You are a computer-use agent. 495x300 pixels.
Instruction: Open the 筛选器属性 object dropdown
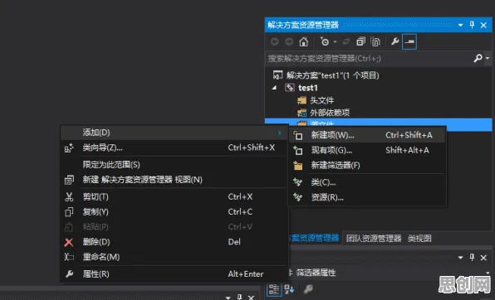(x=488, y=273)
